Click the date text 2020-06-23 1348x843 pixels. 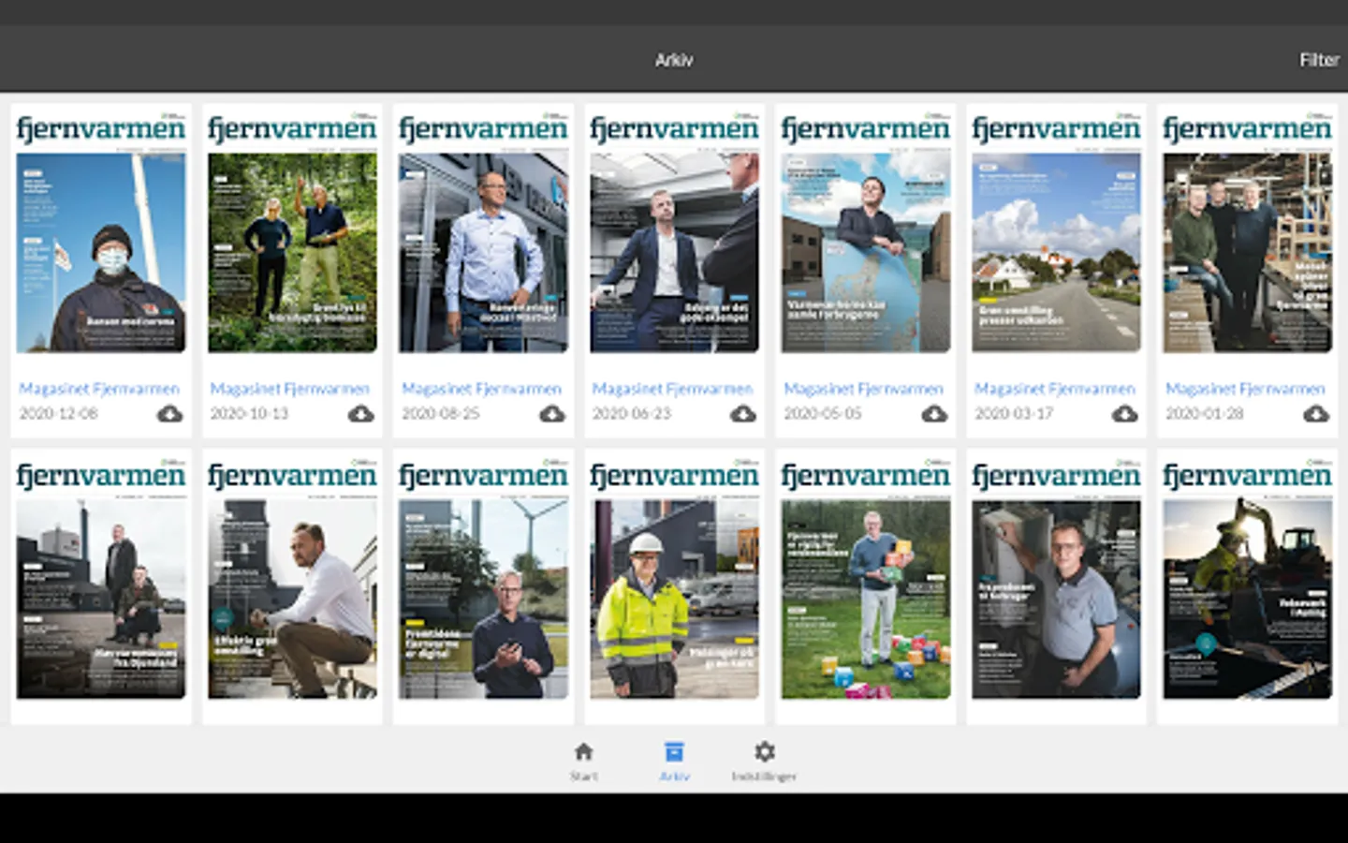tap(632, 413)
